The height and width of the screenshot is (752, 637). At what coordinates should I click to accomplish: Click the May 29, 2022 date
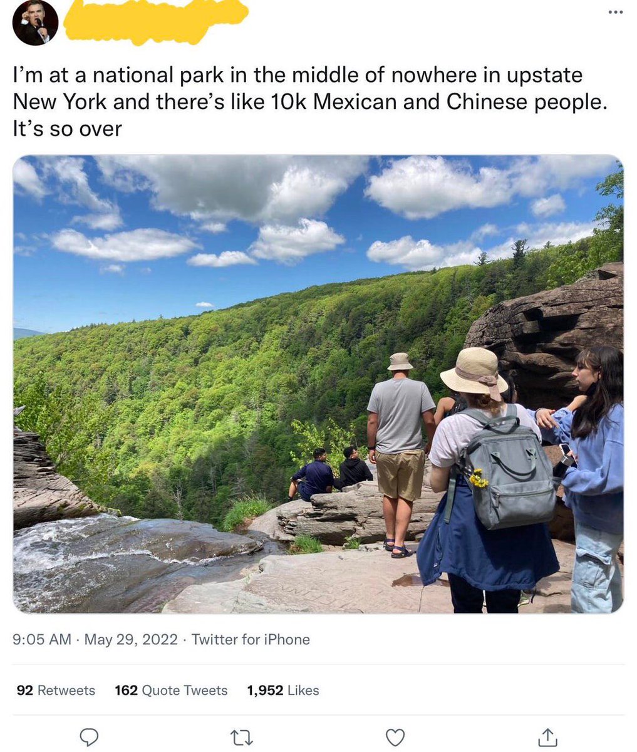coord(131,639)
